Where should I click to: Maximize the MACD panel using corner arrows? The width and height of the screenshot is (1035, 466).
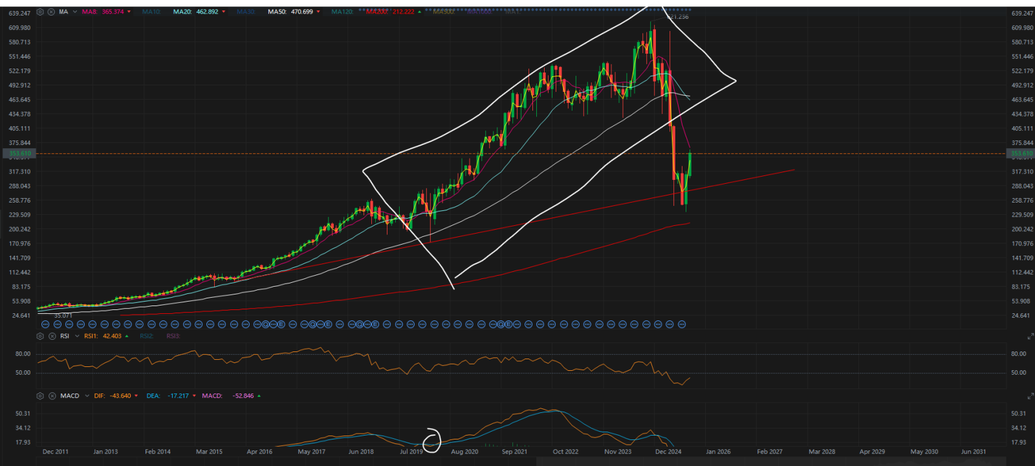(x=1030, y=396)
